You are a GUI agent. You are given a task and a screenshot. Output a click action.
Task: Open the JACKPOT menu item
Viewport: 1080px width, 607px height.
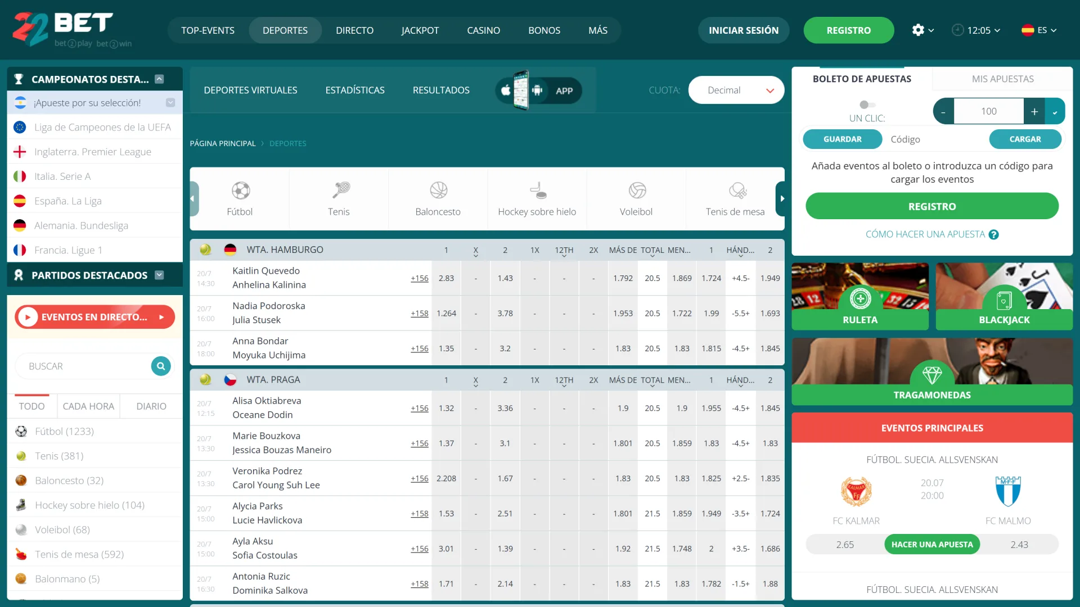point(420,30)
